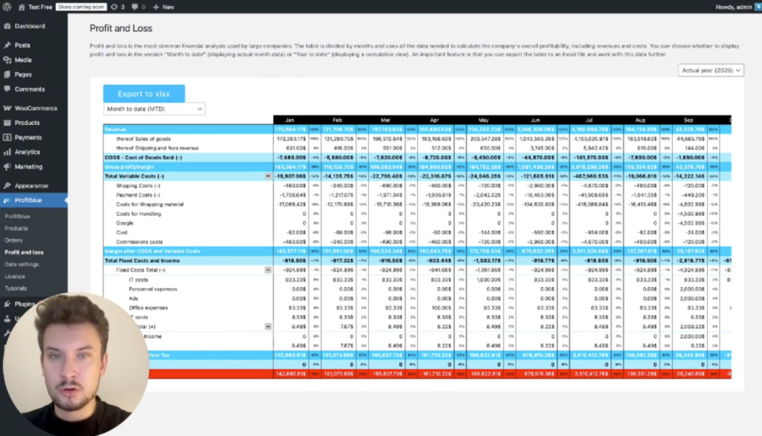This screenshot has width=762, height=436.
Task: Open the Test Free site home icon
Action: 22,7
